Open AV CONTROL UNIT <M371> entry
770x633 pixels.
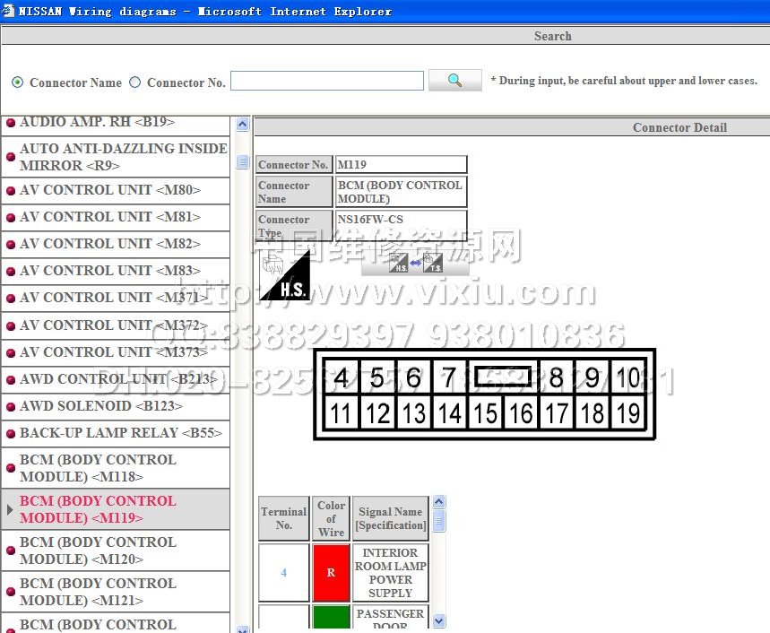(x=116, y=298)
